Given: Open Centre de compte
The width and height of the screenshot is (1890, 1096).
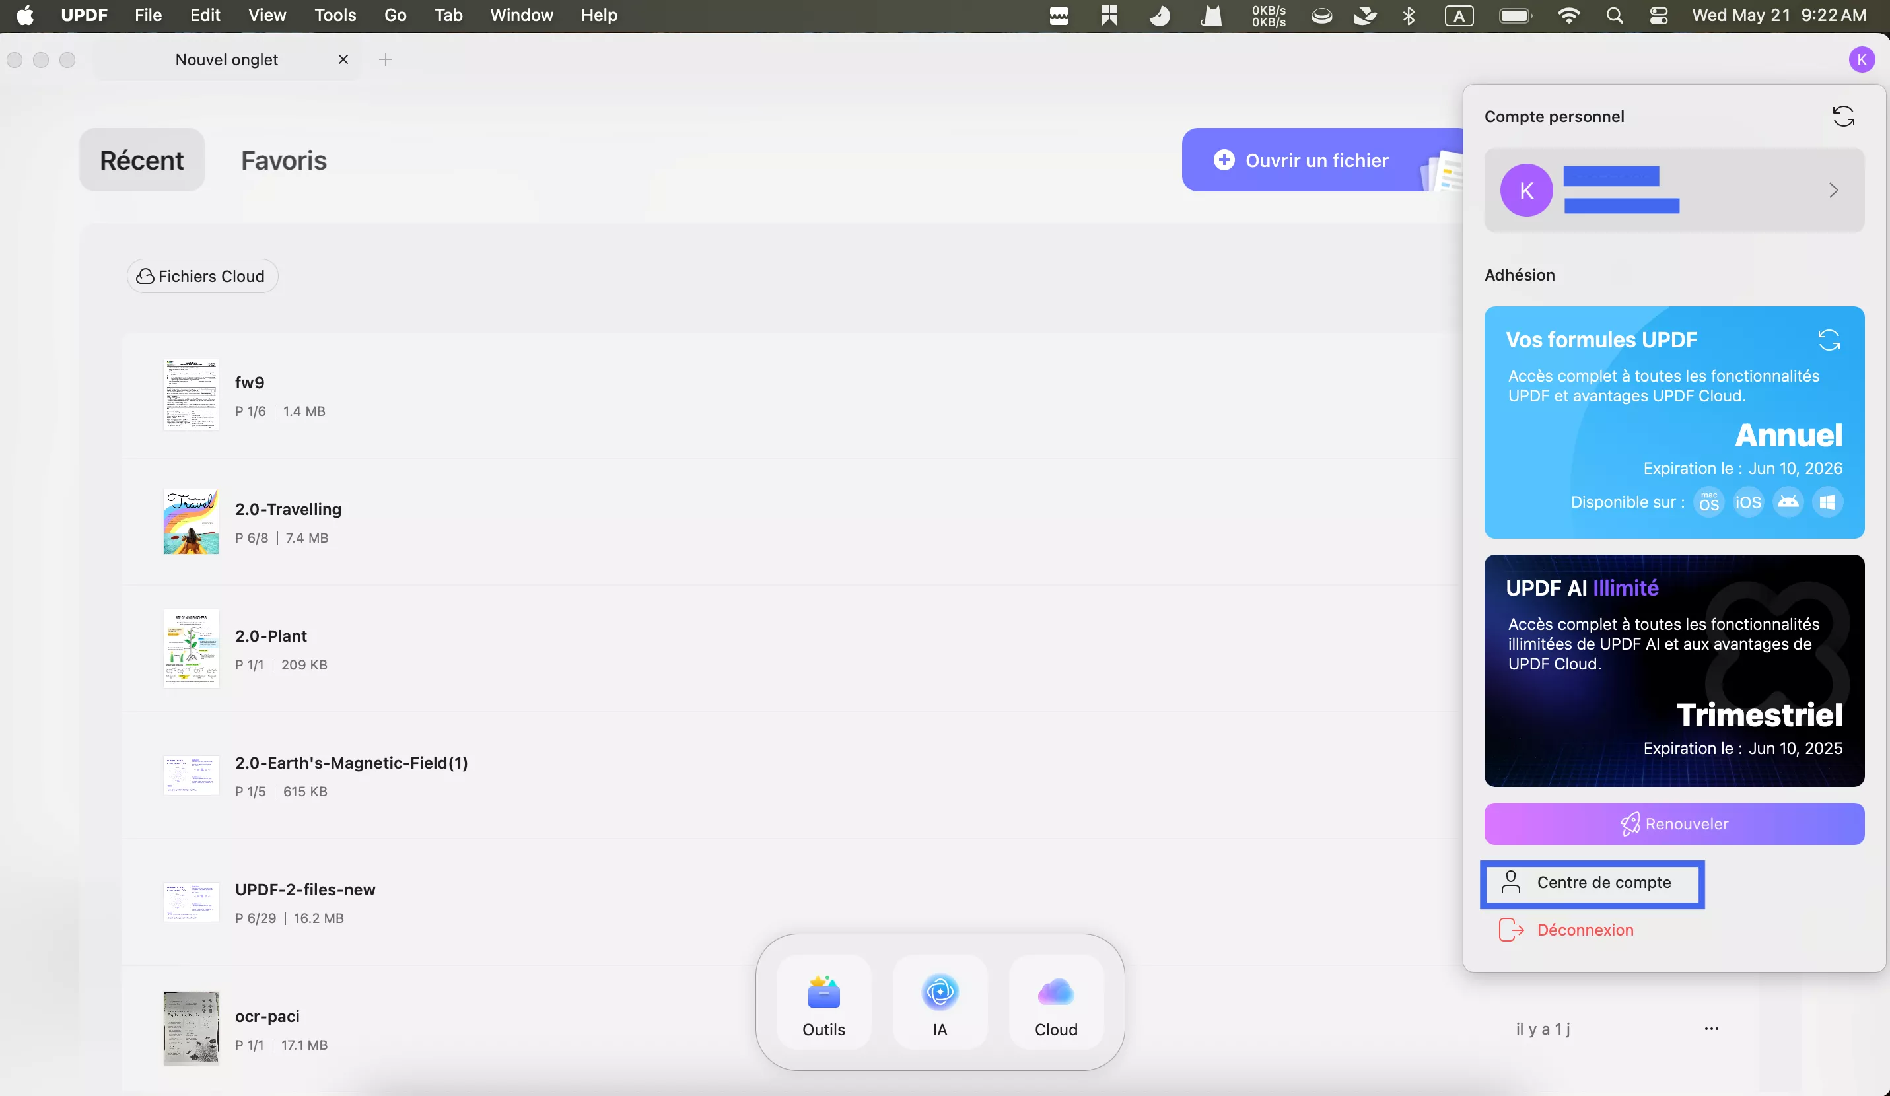Looking at the screenshot, I should tap(1592, 883).
